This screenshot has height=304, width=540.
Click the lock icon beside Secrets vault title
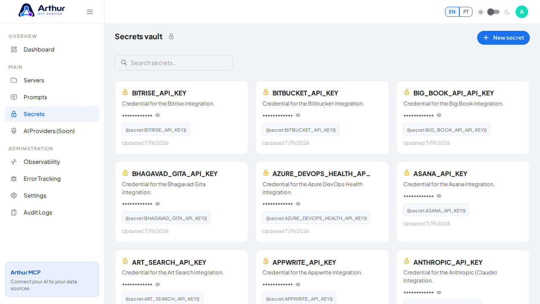[x=171, y=36]
